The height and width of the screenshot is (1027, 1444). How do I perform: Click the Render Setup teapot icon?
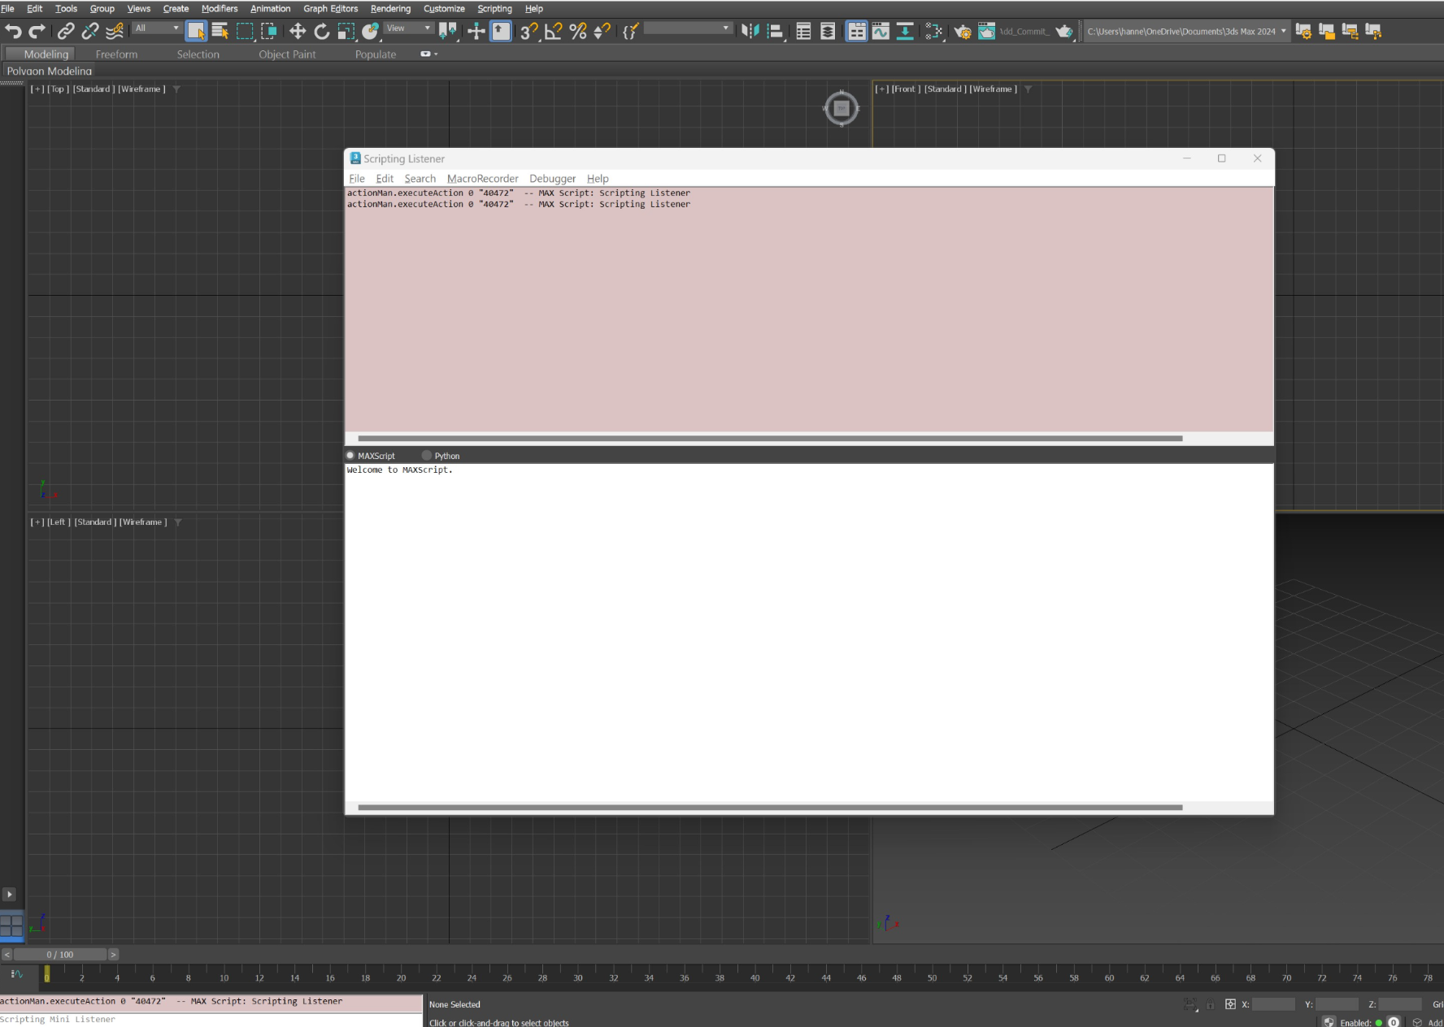(x=963, y=31)
